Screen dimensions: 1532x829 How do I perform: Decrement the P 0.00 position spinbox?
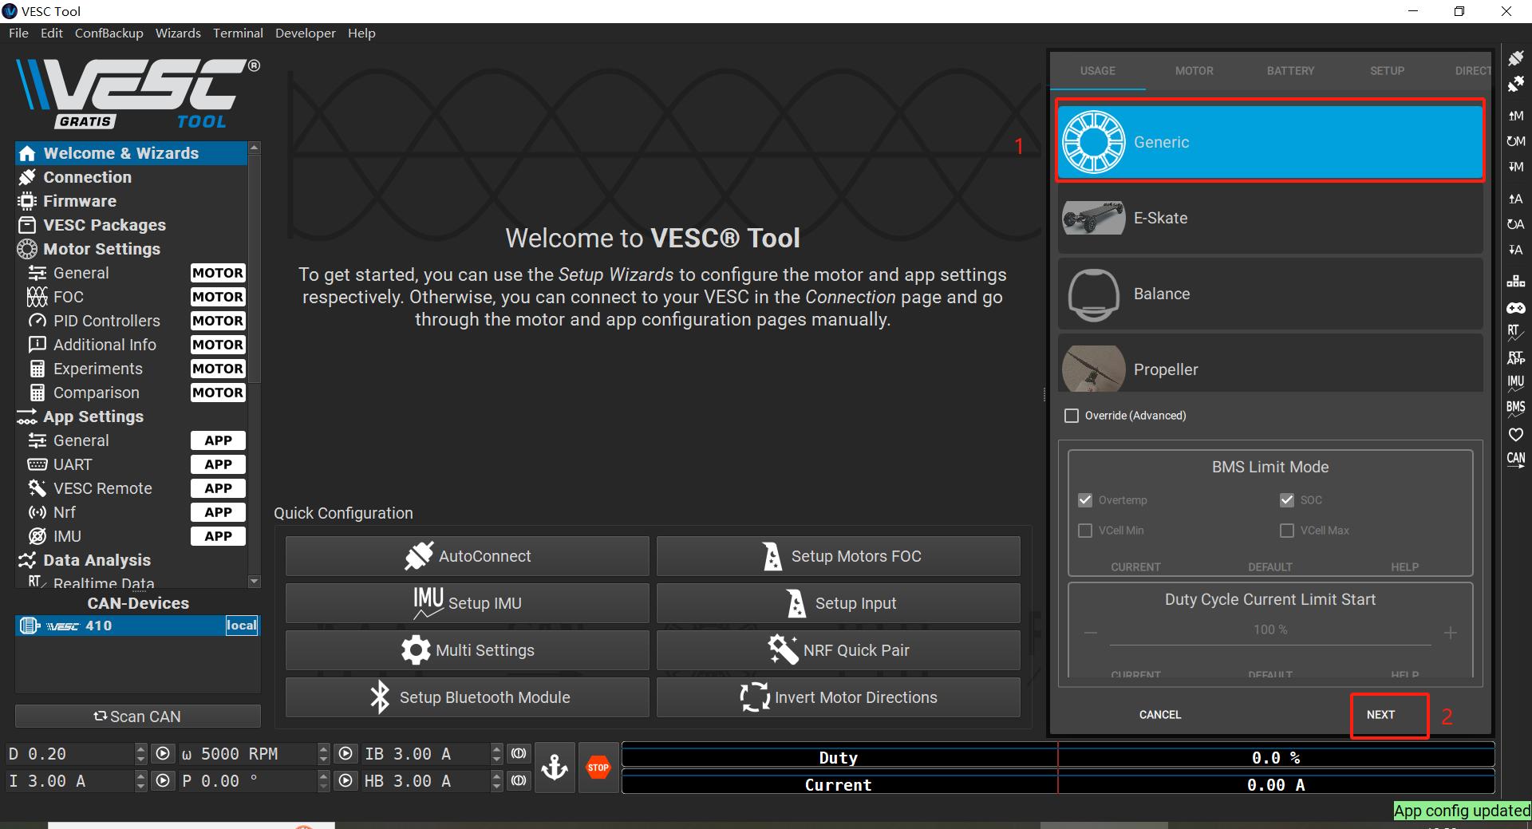point(323,786)
